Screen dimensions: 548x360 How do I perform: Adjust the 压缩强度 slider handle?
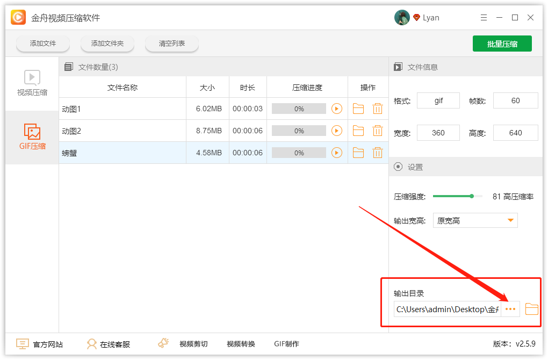click(472, 197)
